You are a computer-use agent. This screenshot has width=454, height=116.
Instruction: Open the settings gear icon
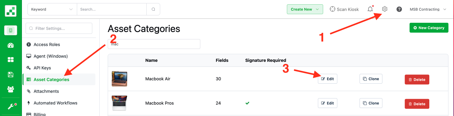coord(385,9)
